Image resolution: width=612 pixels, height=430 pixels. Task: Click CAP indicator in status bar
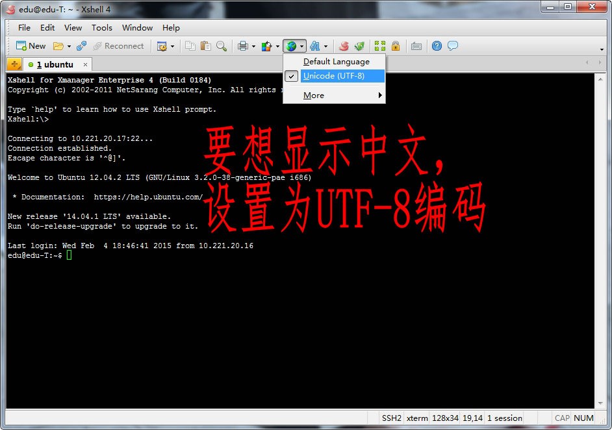point(563,418)
